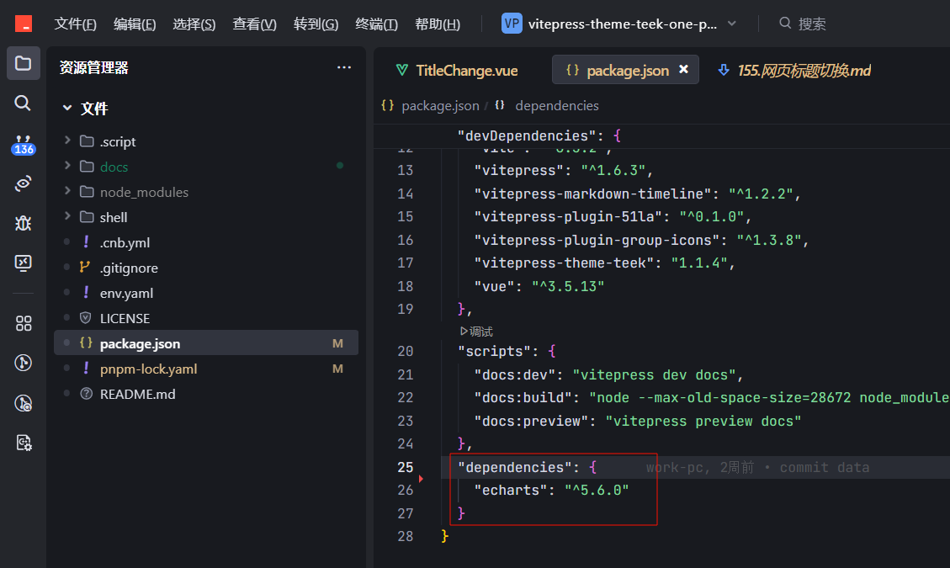950x568 pixels.
Task: Open the 终端(T) menu
Action: [376, 24]
